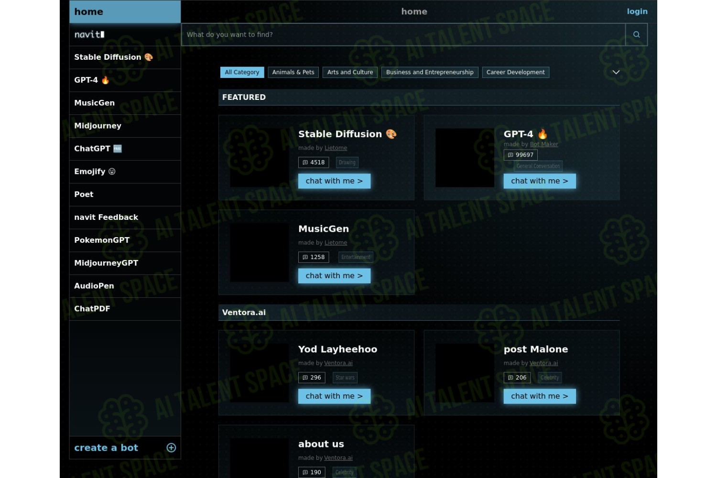Open navit Feedback in the sidebar

pos(125,217)
